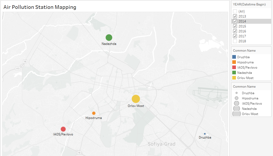
Task: Click the YEAR(Datetime Begin) filter header
Action: pyautogui.click(x=249, y=4)
